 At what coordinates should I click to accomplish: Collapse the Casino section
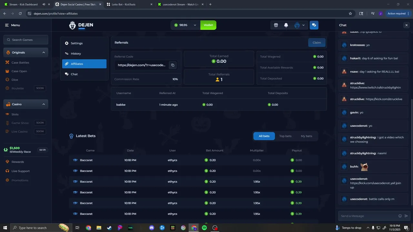(x=44, y=104)
